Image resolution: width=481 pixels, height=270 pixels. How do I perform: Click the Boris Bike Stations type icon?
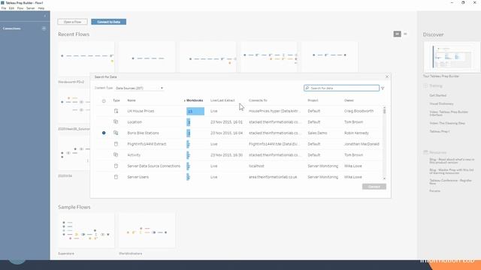(116, 133)
